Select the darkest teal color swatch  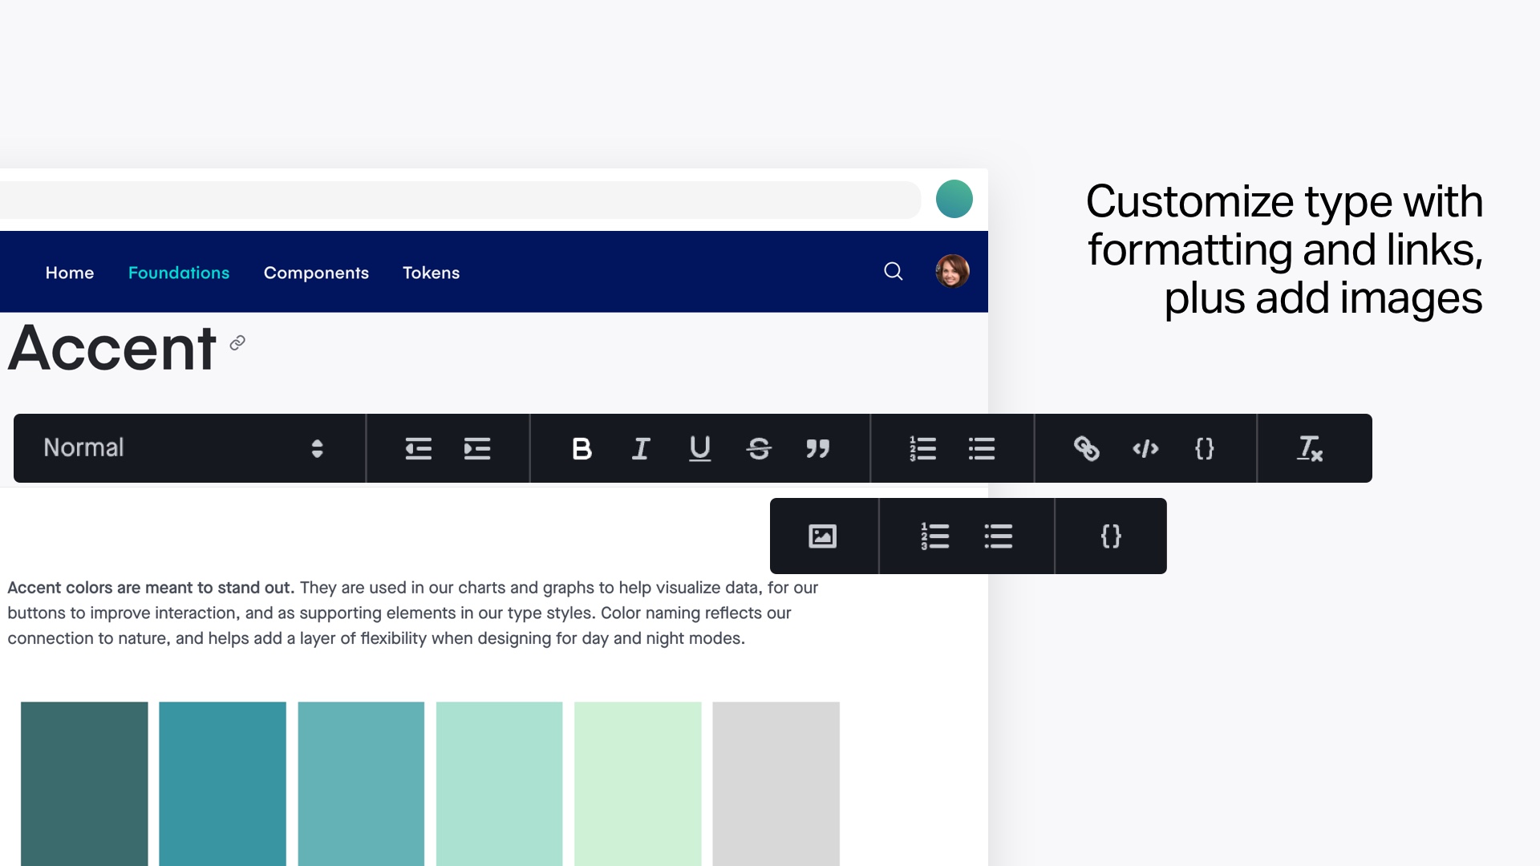84,782
